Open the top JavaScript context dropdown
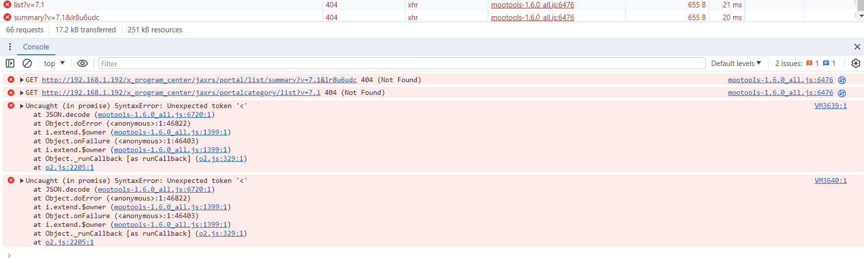This screenshot has width=864, height=266. (x=54, y=64)
